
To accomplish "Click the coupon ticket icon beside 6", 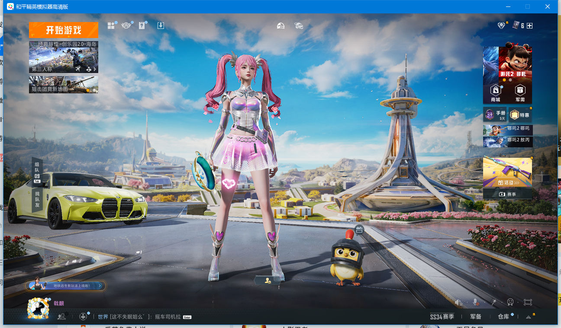I will pos(516,25).
